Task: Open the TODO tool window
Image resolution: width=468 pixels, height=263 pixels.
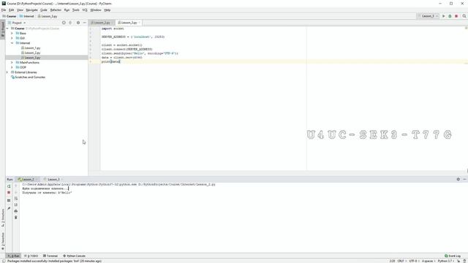Action: (x=31, y=256)
